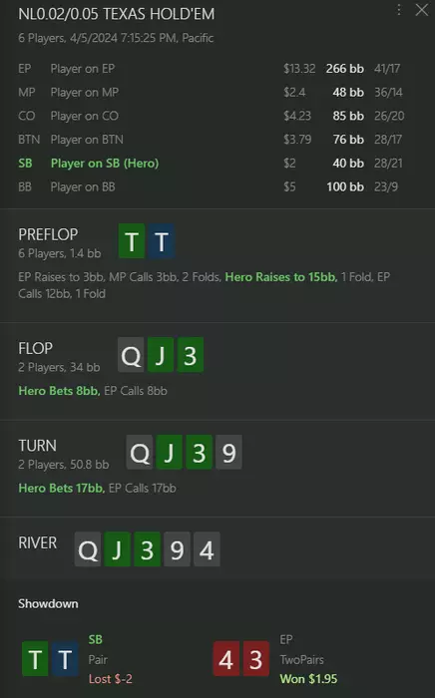435x698 pixels.
Task: Click the 'Lost $-2' result text
Action: [111, 679]
